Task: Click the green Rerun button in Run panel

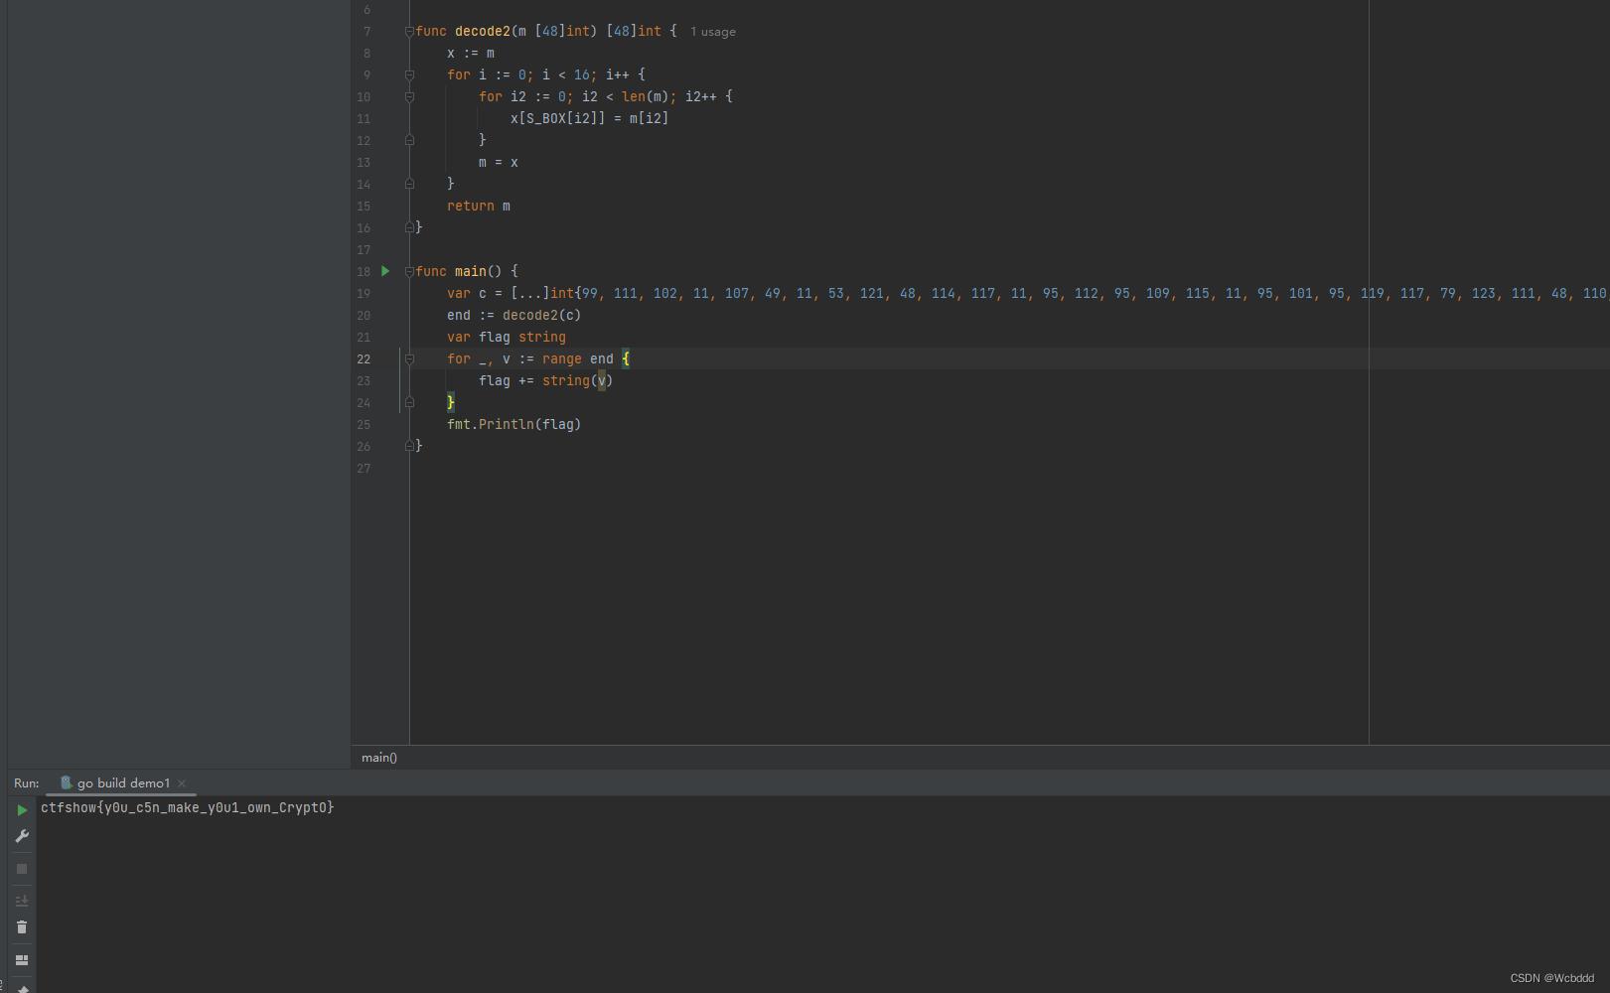Action: click(22, 810)
